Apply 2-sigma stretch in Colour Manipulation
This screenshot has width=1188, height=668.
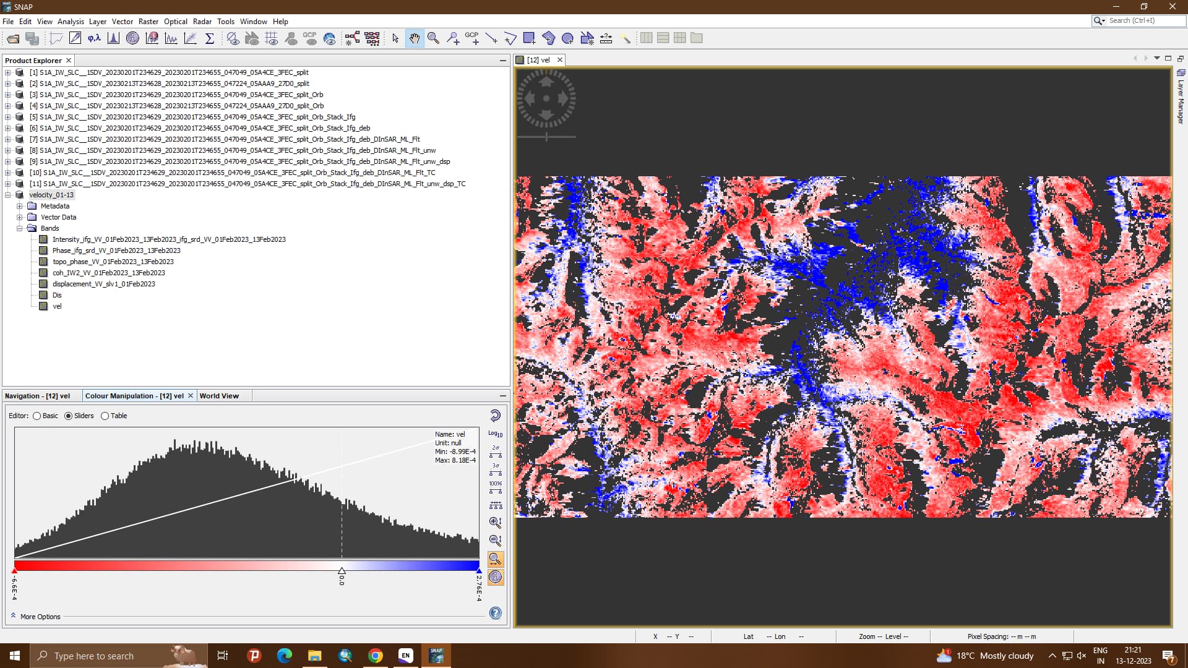coord(495,452)
